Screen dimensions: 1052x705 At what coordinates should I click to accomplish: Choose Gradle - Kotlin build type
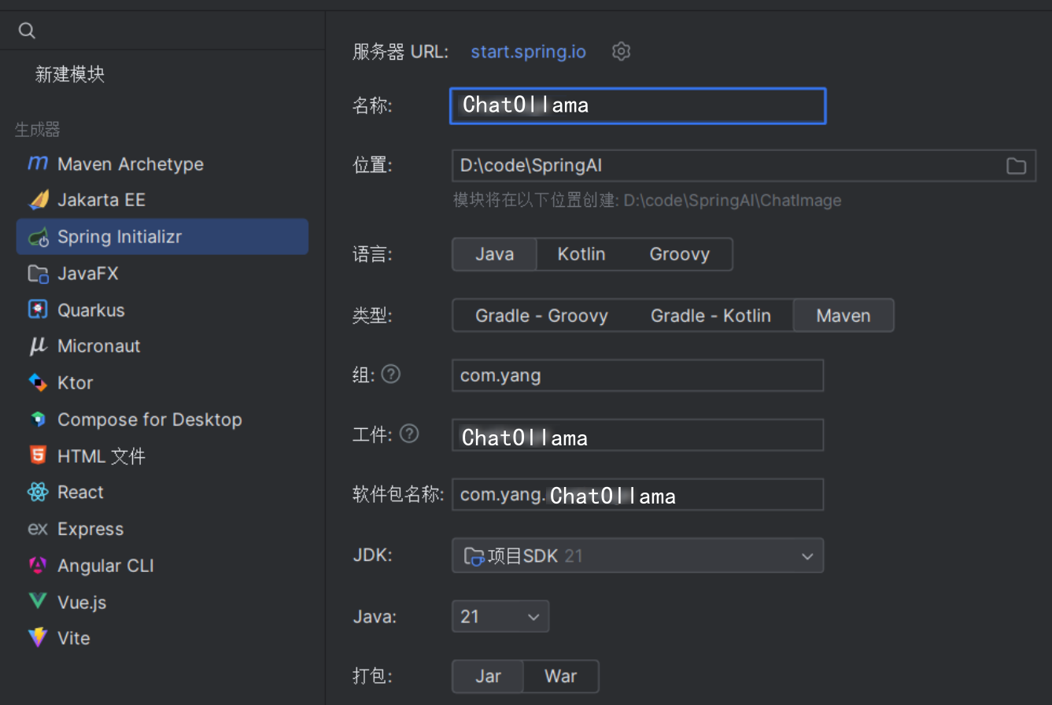click(x=711, y=316)
